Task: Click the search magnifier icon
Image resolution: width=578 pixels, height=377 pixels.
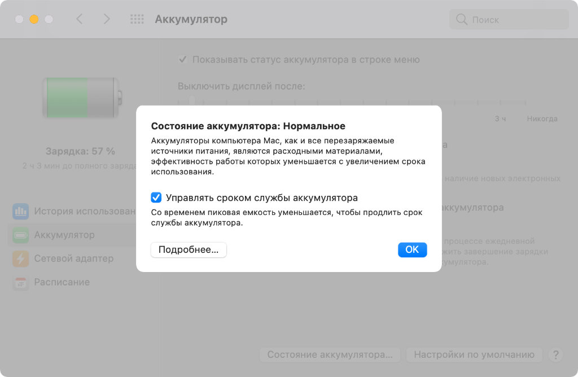Action: point(462,20)
